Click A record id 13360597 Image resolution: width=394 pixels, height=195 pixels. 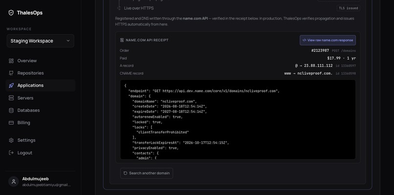point(346,66)
